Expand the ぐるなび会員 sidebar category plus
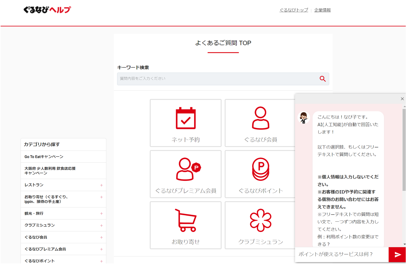This screenshot has height=267, width=406. point(101,238)
